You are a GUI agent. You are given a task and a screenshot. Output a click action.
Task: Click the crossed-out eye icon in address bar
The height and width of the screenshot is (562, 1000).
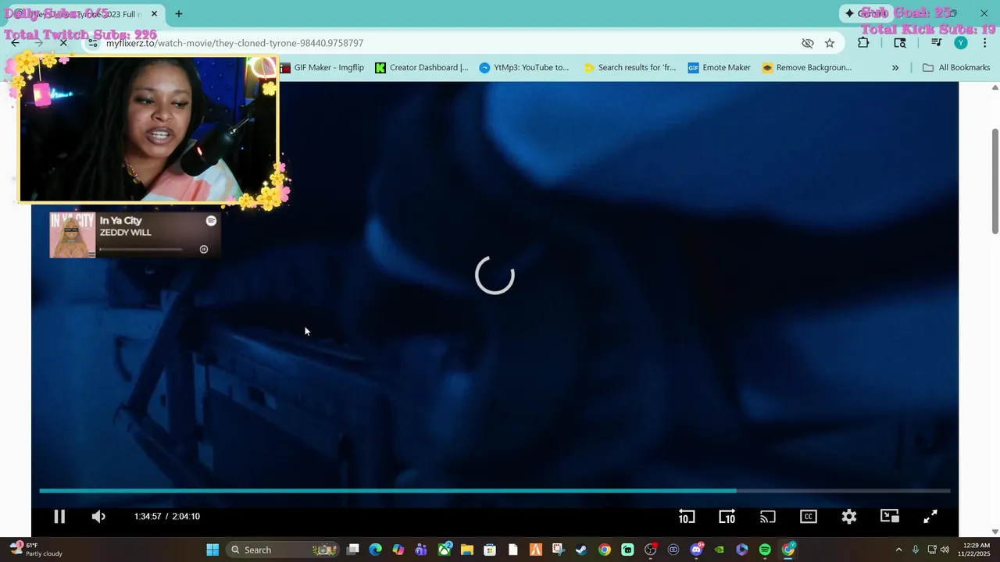click(x=808, y=43)
